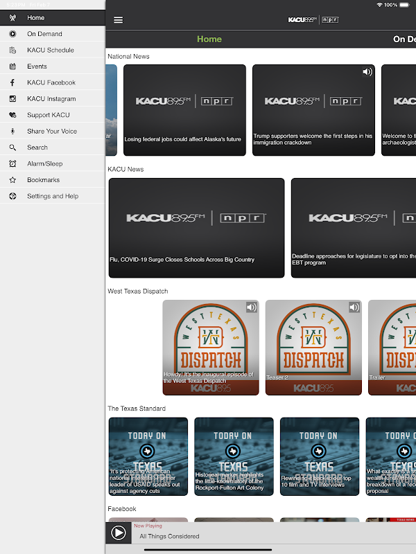Tap the Search magnifier icon
The image size is (416, 554).
click(x=12, y=148)
